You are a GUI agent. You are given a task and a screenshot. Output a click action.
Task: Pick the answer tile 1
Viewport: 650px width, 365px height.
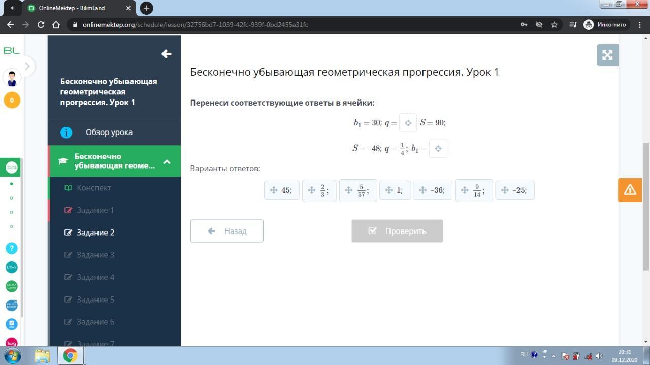click(395, 190)
